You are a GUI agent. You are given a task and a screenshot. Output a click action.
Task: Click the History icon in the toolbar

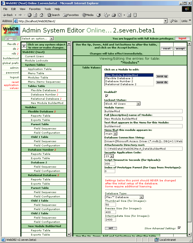coord(98,15)
